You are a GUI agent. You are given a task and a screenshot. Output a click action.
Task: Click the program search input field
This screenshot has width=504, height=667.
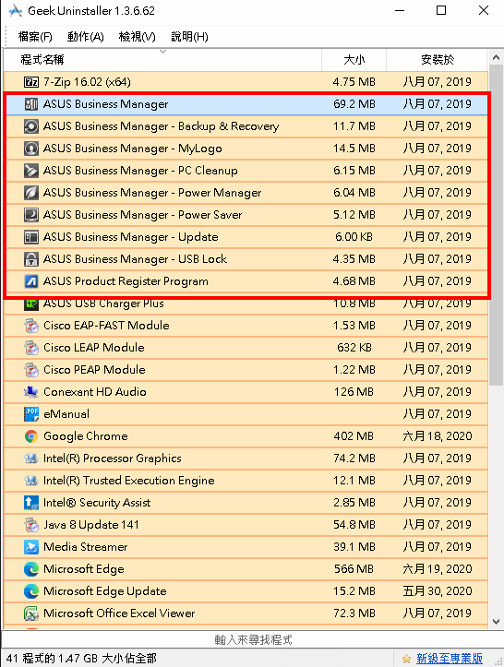coord(252,639)
